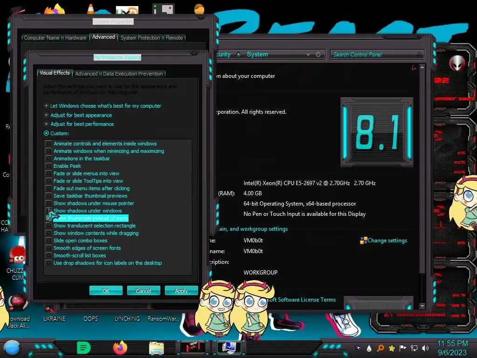
Task: Switch to the red Alienware taskbar app
Action: click(193, 347)
